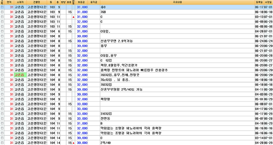This screenshot has height=145, width=273.
Task: Click the registration date "06-08"
Action: 259,104
